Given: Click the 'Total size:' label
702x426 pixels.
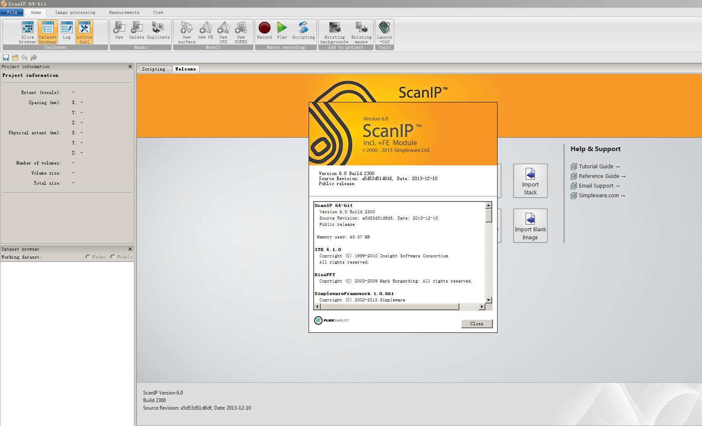Looking at the screenshot, I should (x=47, y=183).
